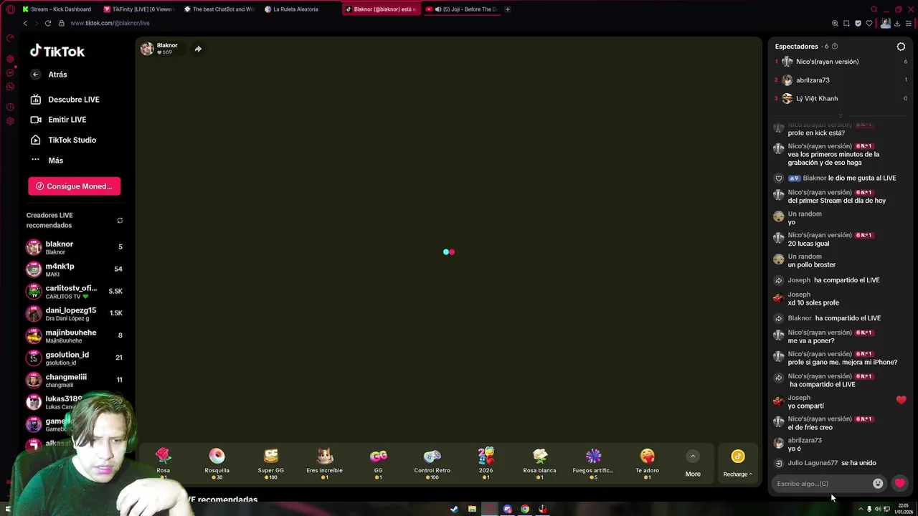Image resolution: width=918 pixels, height=516 pixels.
Task: Send the Super GG gift
Action: 270,464
